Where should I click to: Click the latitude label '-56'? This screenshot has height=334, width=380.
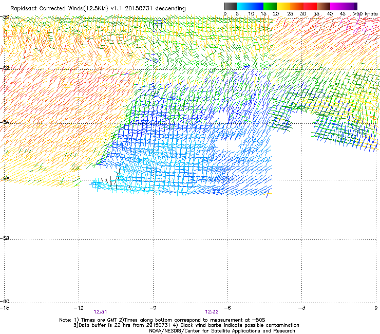coord(5,178)
